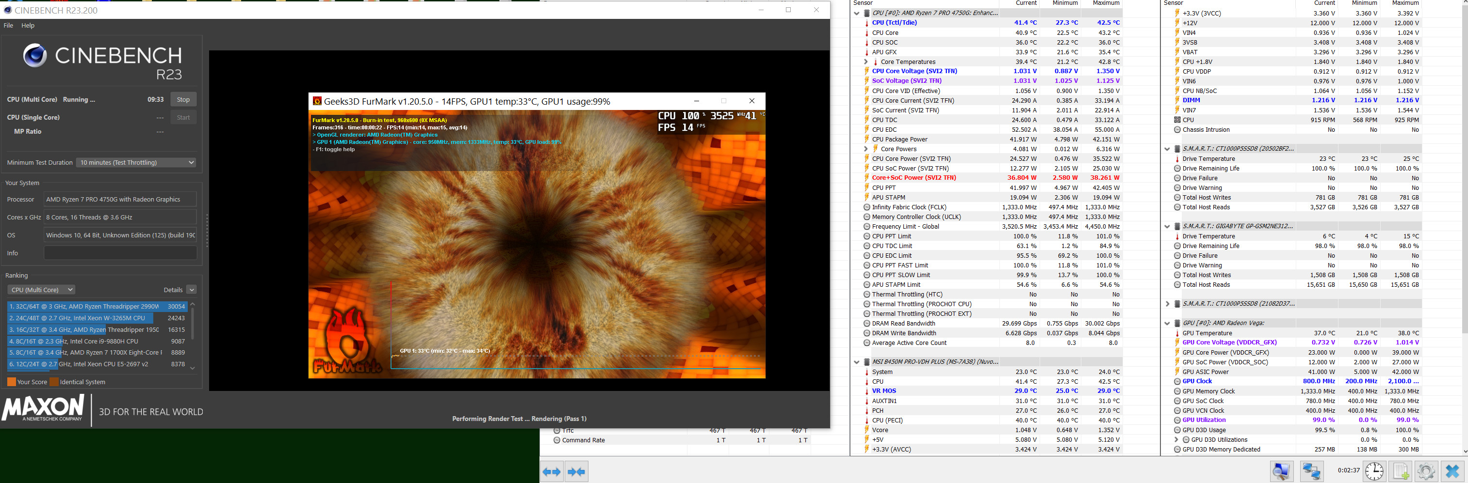Collapse the GPU [#0]: AMD Radeon Vega group
This screenshot has height=483, width=1468.
[x=1167, y=323]
